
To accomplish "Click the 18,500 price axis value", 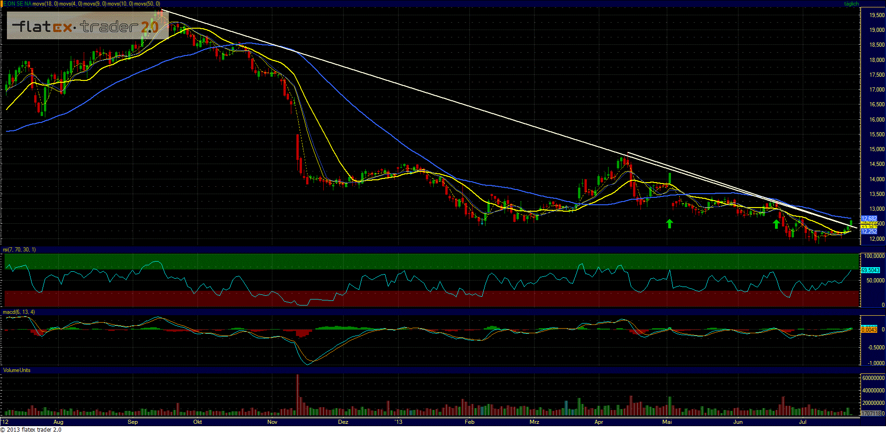I will point(877,45).
